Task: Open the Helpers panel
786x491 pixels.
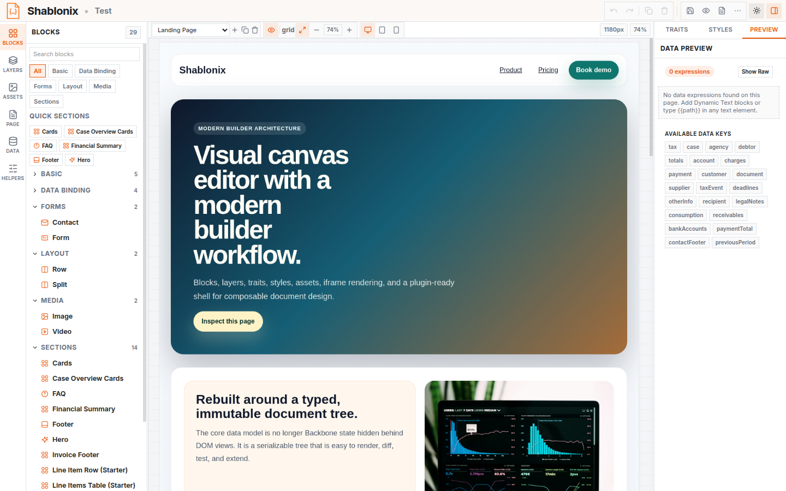Action: pos(13,171)
